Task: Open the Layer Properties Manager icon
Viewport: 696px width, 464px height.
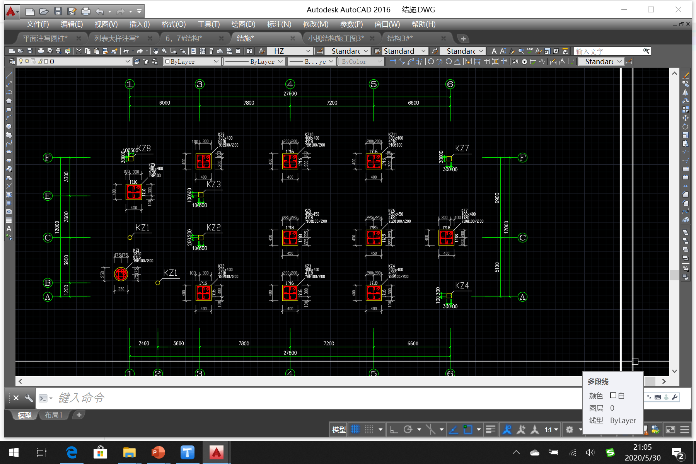Action: (12, 61)
